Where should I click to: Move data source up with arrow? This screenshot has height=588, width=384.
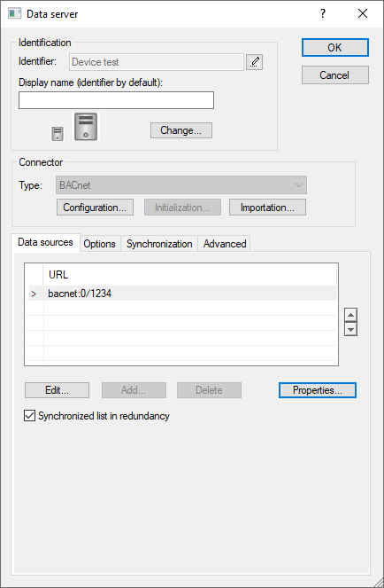350,315
